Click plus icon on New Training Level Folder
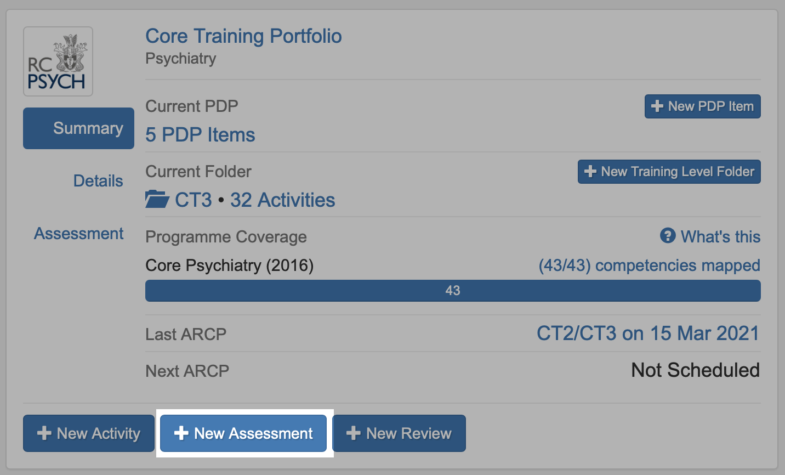The height and width of the screenshot is (475, 785). (x=590, y=172)
